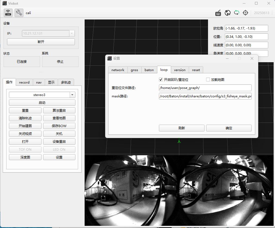Click the settings dialog logo icon

coord(110,58)
